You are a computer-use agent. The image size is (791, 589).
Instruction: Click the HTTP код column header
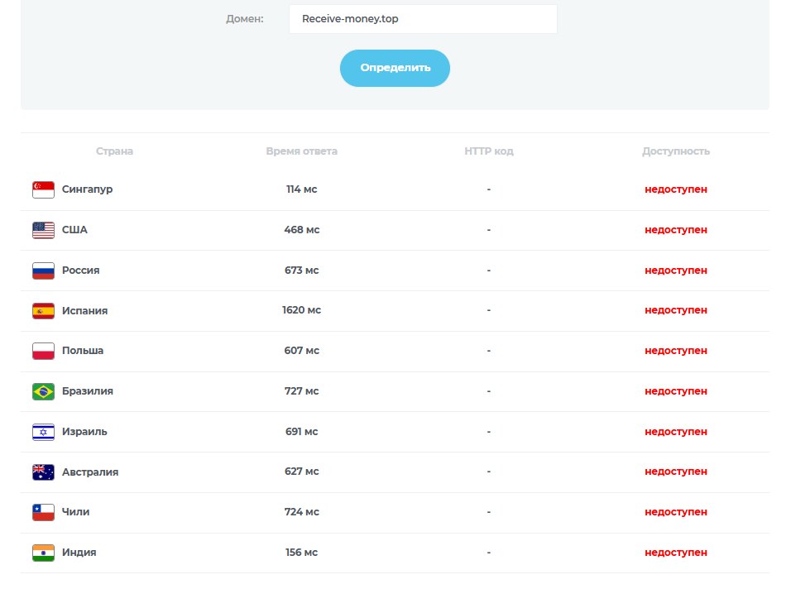[x=489, y=151]
